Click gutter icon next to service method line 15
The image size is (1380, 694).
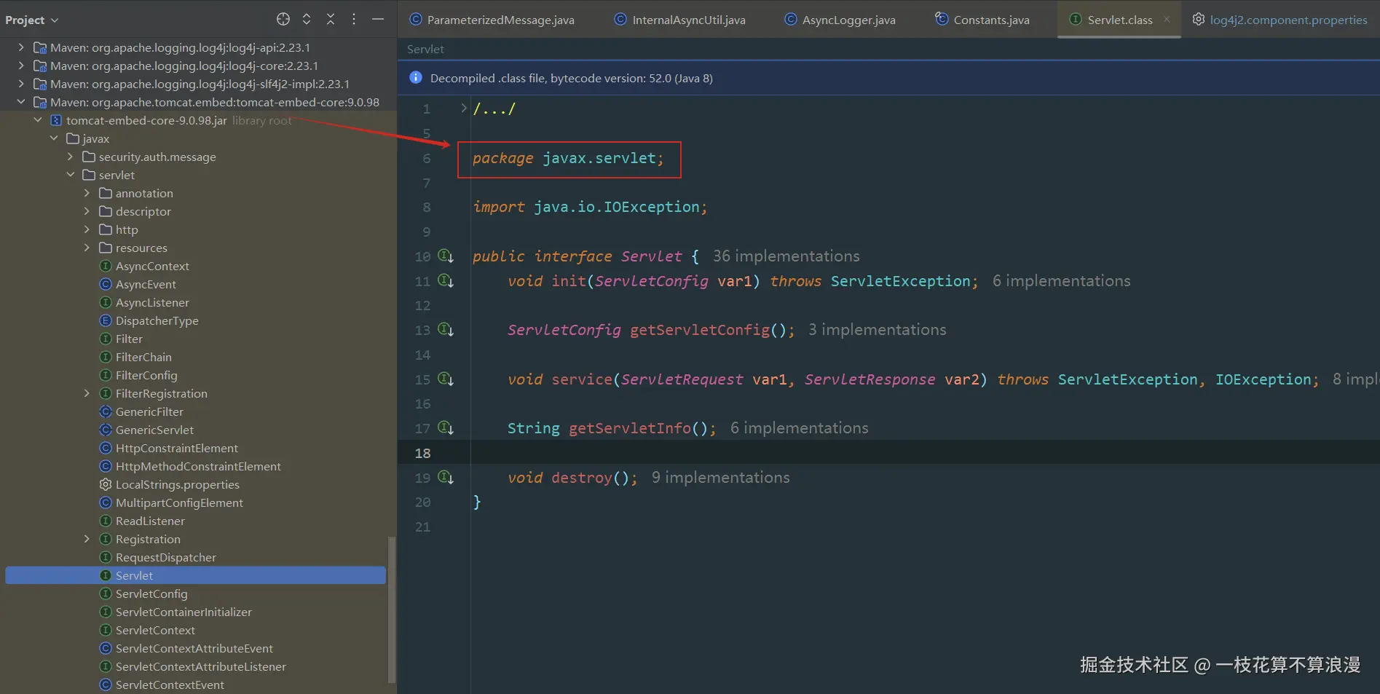(x=446, y=379)
